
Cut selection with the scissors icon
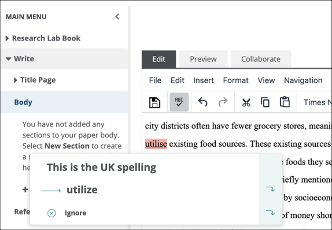click(246, 102)
